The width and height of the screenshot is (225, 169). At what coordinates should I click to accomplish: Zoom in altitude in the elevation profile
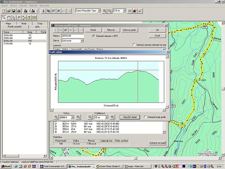point(78,117)
